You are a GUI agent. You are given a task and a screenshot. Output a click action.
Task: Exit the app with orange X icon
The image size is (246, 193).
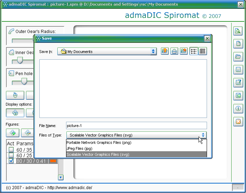[238, 121]
